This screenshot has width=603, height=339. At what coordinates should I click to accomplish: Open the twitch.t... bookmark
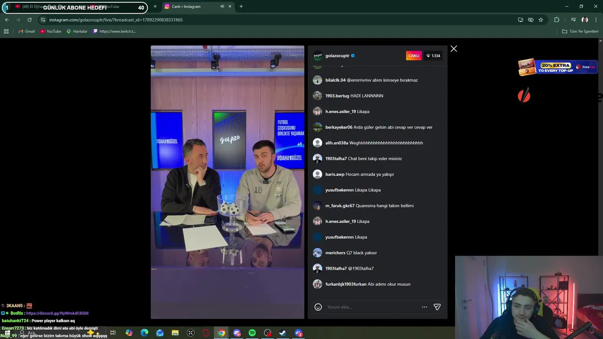pyautogui.click(x=114, y=31)
